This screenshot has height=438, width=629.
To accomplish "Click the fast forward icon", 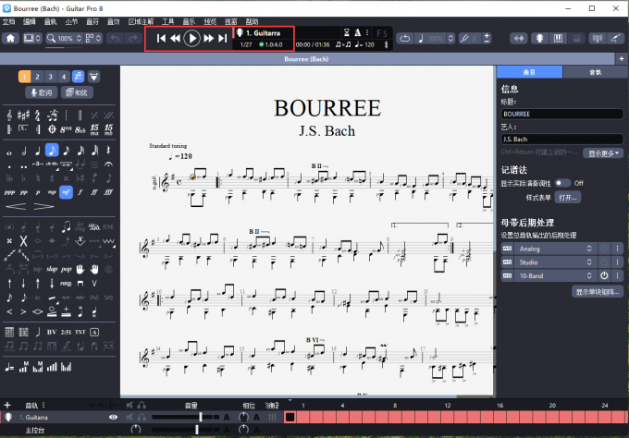I will (x=208, y=38).
